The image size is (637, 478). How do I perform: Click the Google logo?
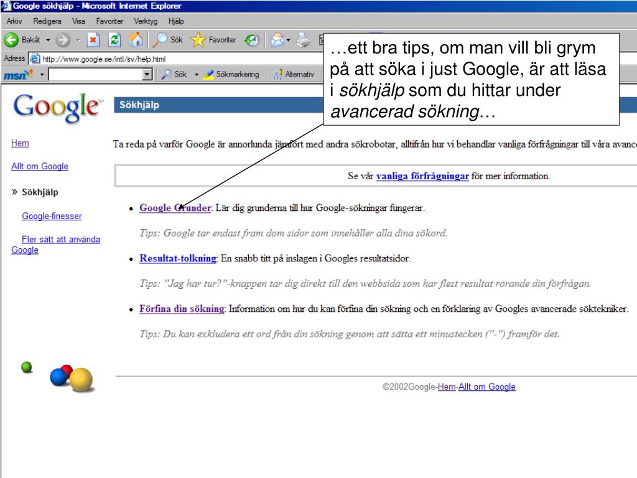click(x=57, y=107)
